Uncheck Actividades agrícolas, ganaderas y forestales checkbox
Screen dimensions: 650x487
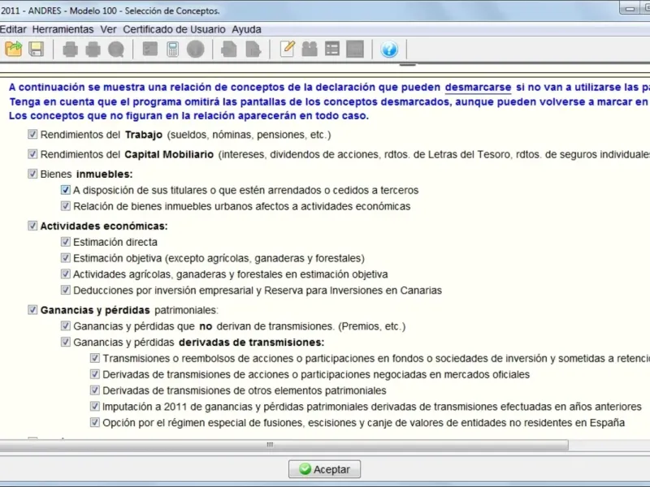(66, 274)
